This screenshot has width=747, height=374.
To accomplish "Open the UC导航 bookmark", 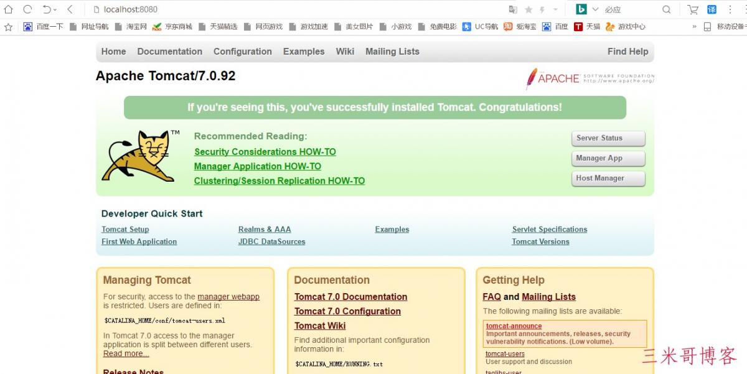I will (481, 27).
